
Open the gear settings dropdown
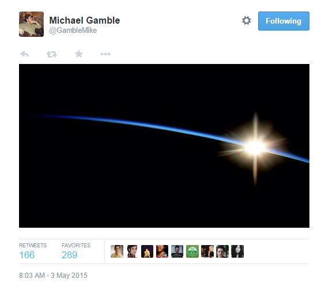[247, 21]
